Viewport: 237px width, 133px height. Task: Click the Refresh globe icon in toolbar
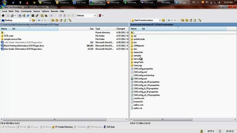tap(28, 16)
